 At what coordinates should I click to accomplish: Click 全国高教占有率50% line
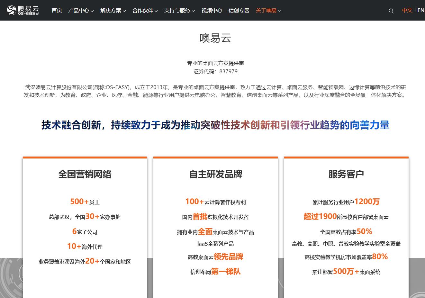tap(346, 231)
